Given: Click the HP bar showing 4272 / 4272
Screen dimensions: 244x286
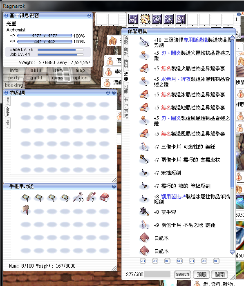Looking at the screenshot, I should click(x=45, y=36).
